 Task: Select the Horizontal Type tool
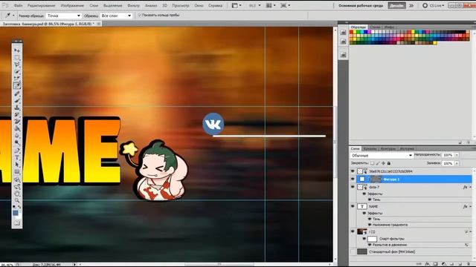pyautogui.click(x=17, y=158)
